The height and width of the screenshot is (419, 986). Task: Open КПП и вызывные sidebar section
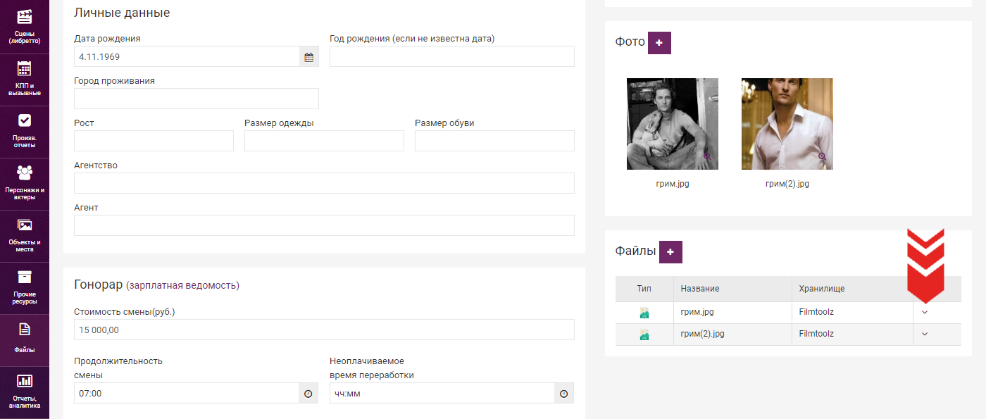(x=25, y=80)
